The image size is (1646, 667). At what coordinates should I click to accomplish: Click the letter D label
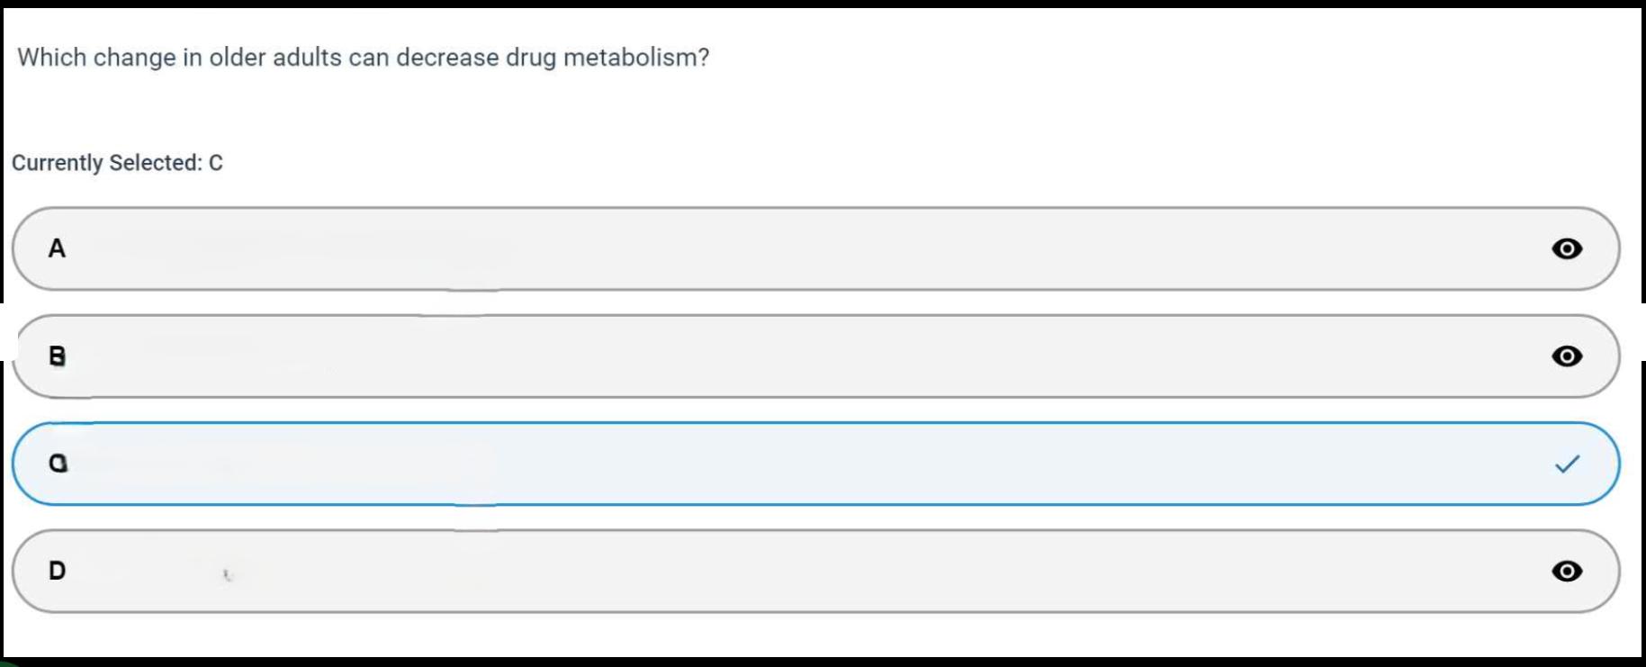pyautogui.click(x=57, y=571)
